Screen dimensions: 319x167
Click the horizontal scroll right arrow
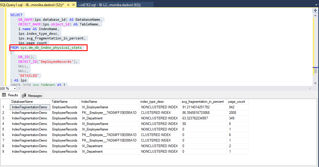coord(310,88)
